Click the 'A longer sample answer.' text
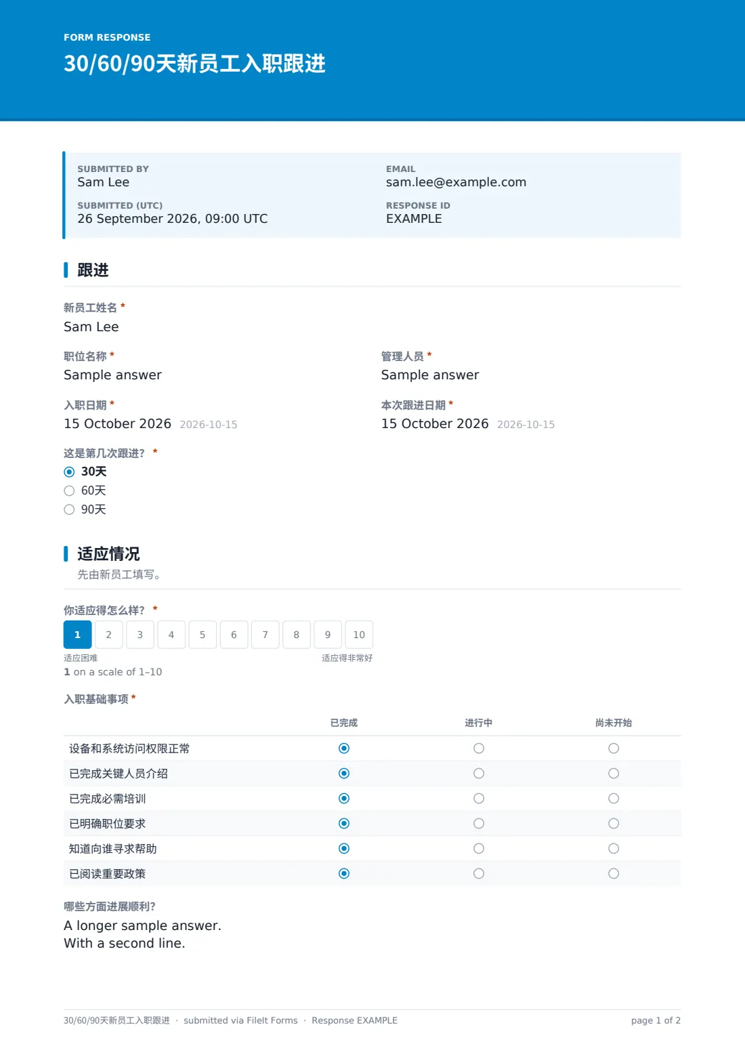Image resolution: width=745 pixels, height=1054 pixels. (142, 926)
